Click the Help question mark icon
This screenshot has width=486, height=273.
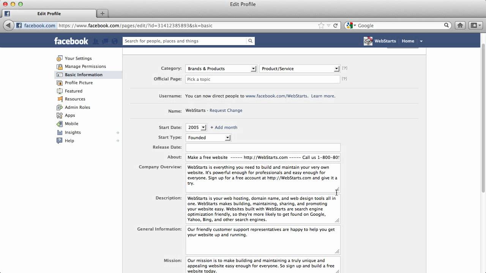60,141
